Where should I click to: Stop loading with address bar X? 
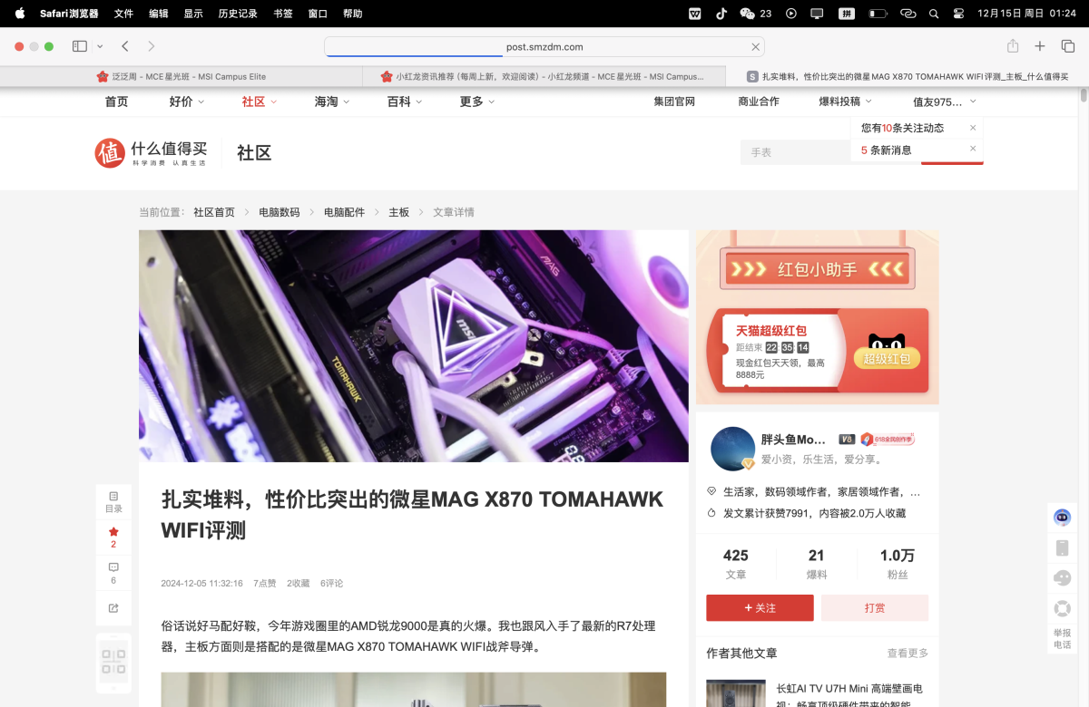click(x=755, y=46)
